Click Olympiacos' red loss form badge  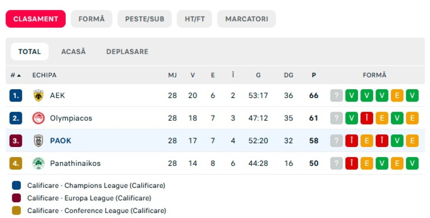point(367,118)
